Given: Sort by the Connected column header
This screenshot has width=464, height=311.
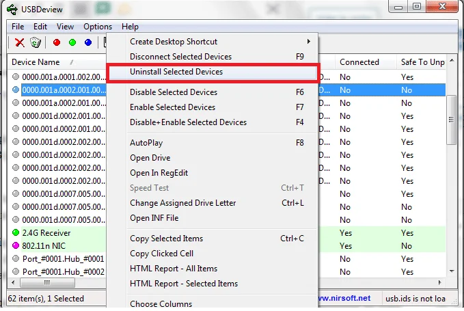Looking at the screenshot, I should tap(359, 62).
